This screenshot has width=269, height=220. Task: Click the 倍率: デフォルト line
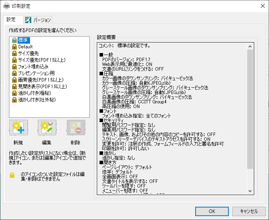[118, 172]
